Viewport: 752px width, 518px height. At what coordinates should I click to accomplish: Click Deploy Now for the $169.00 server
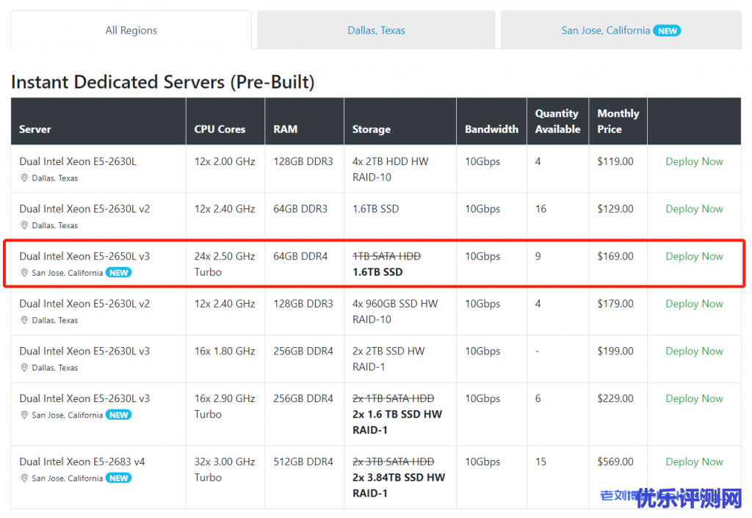tap(694, 256)
